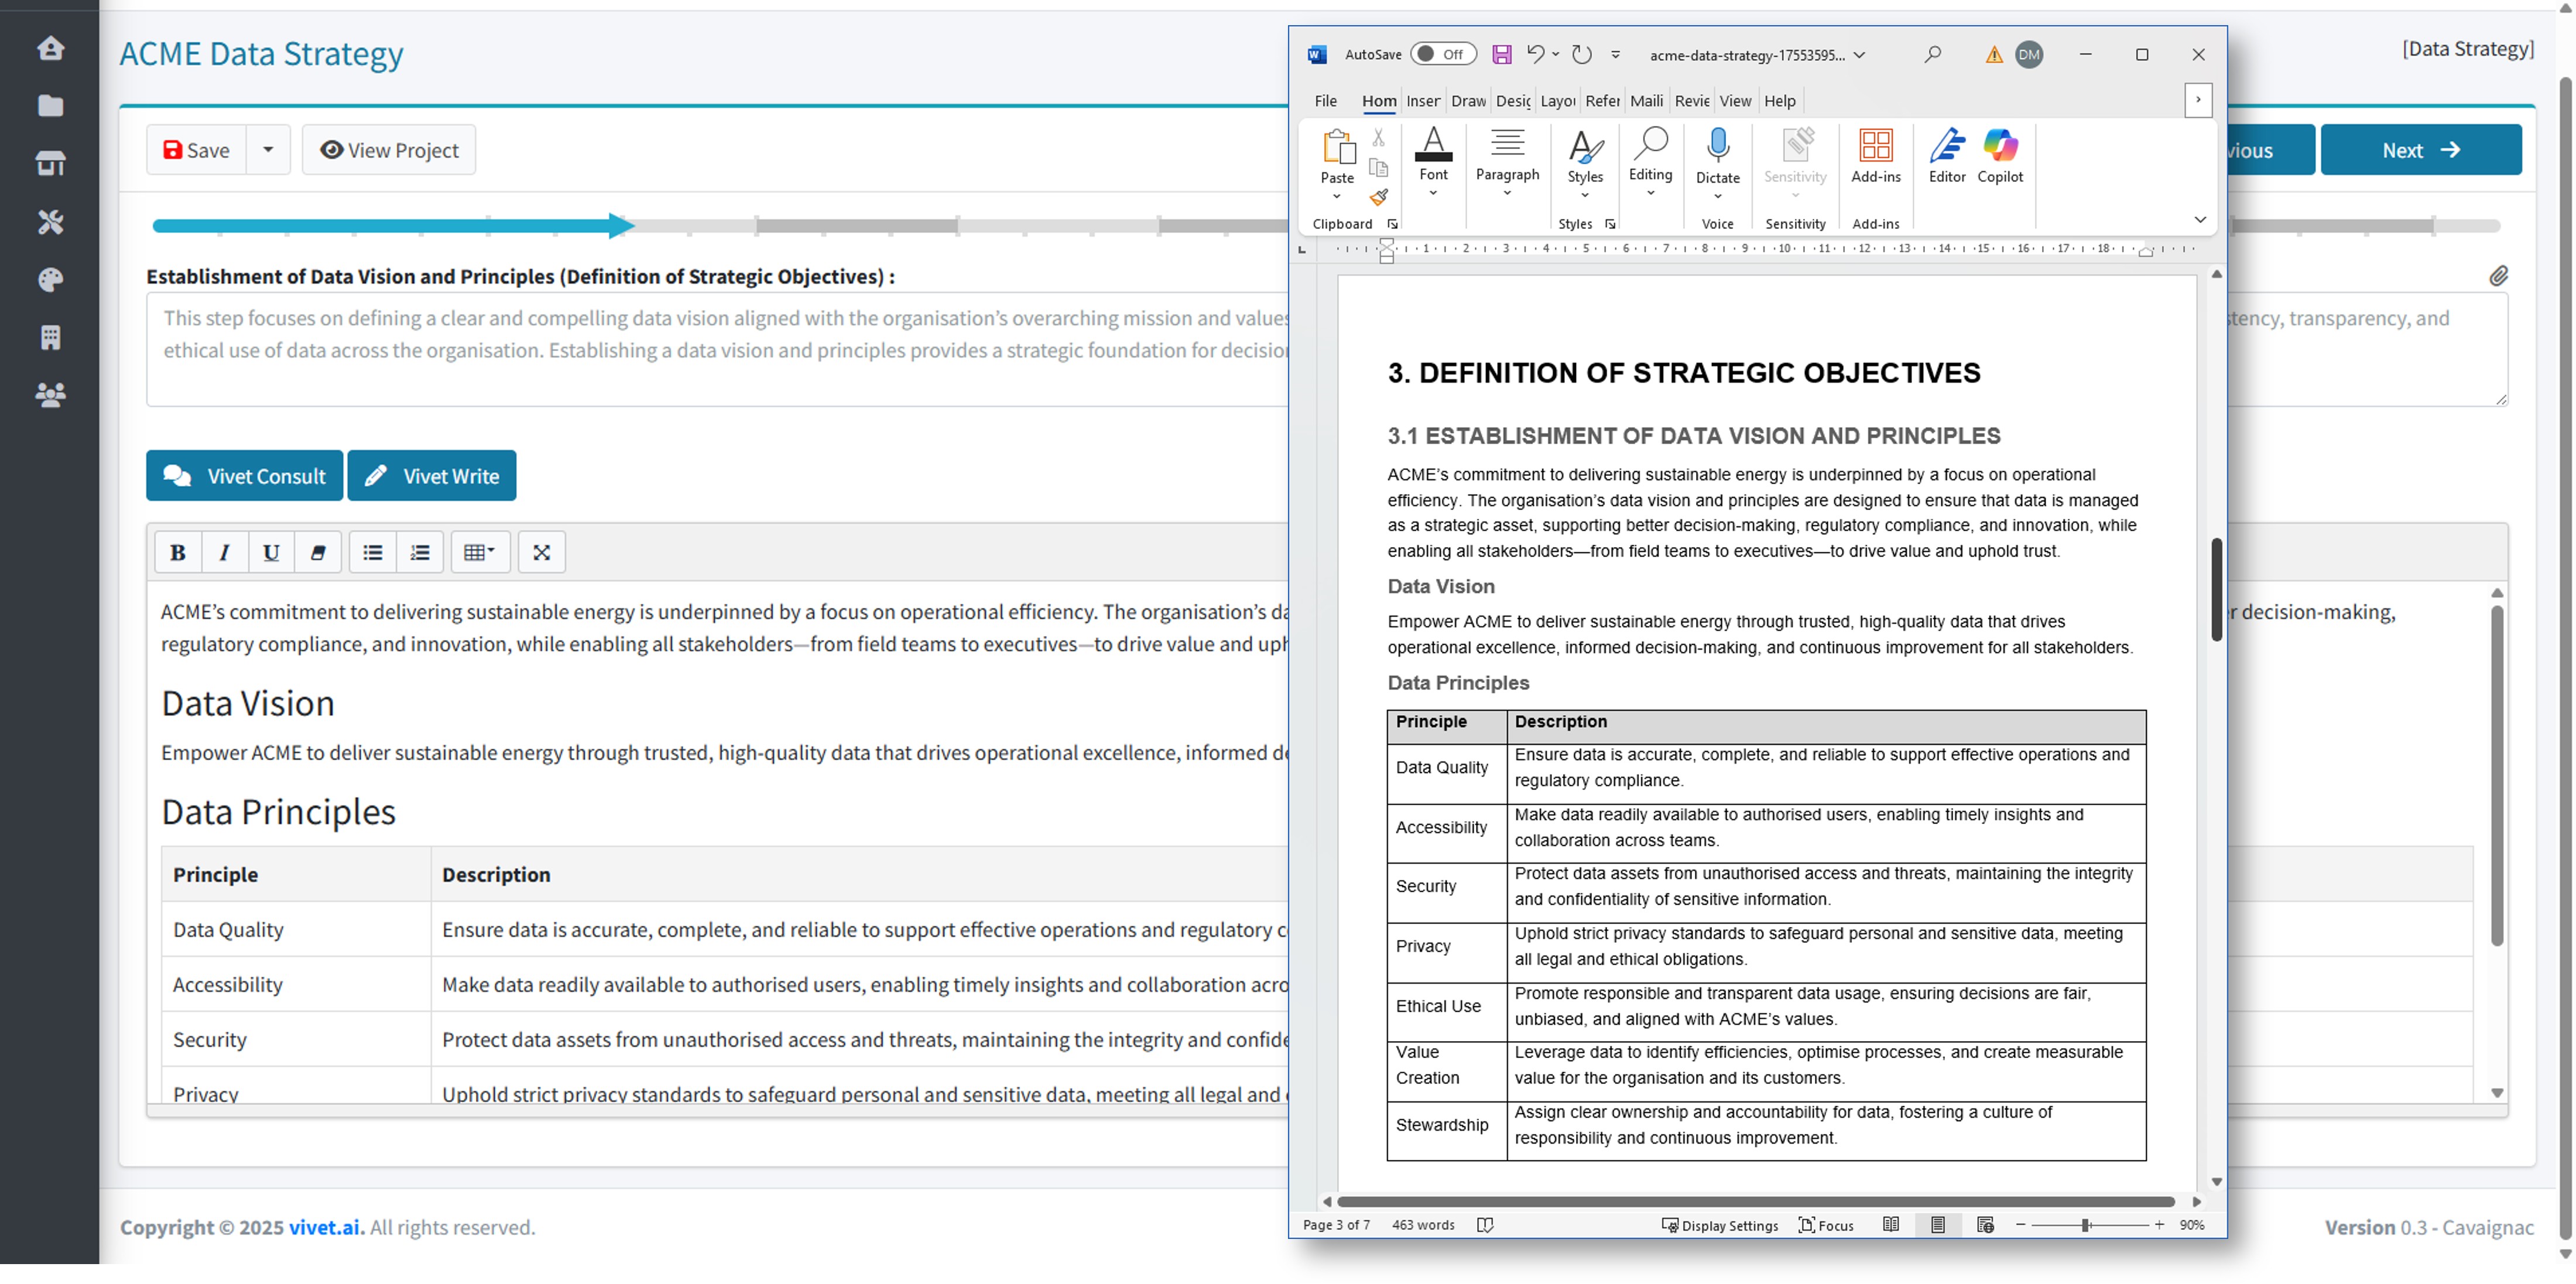The width and height of the screenshot is (2576, 1284).
Task: Click the Vivet Write button
Action: pos(431,476)
